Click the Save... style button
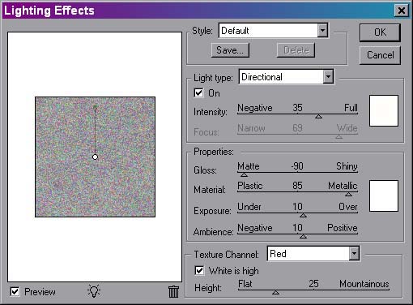This screenshot has height=305, width=413. [x=230, y=50]
